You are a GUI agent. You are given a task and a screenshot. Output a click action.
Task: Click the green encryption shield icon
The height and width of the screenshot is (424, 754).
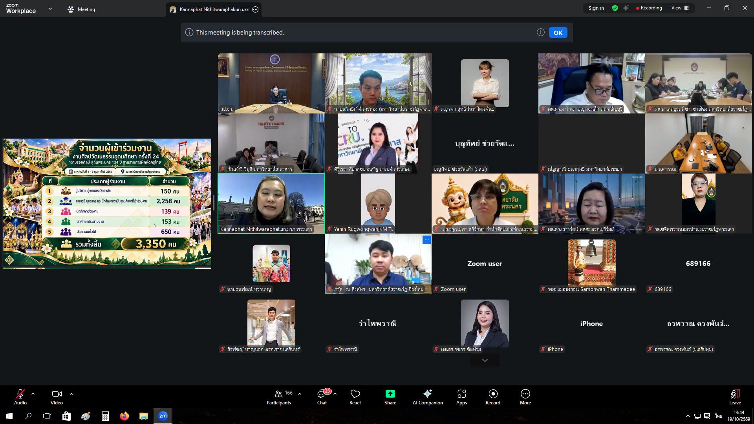coord(615,8)
